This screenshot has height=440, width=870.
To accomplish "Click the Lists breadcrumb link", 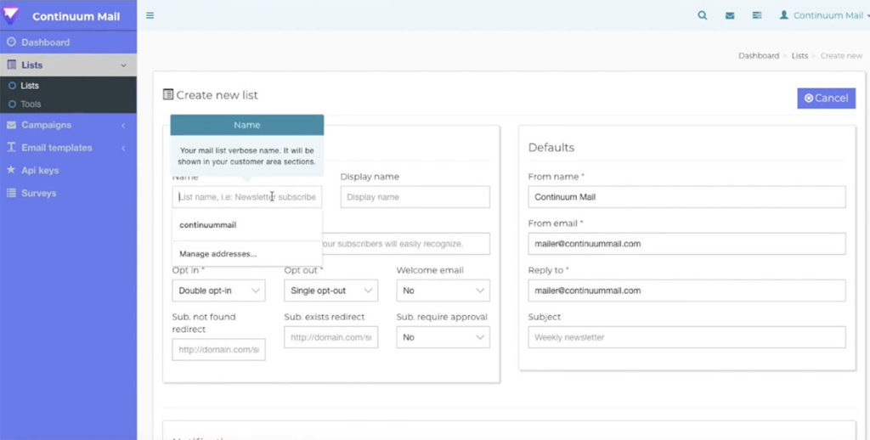I will [x=799, y=55].
